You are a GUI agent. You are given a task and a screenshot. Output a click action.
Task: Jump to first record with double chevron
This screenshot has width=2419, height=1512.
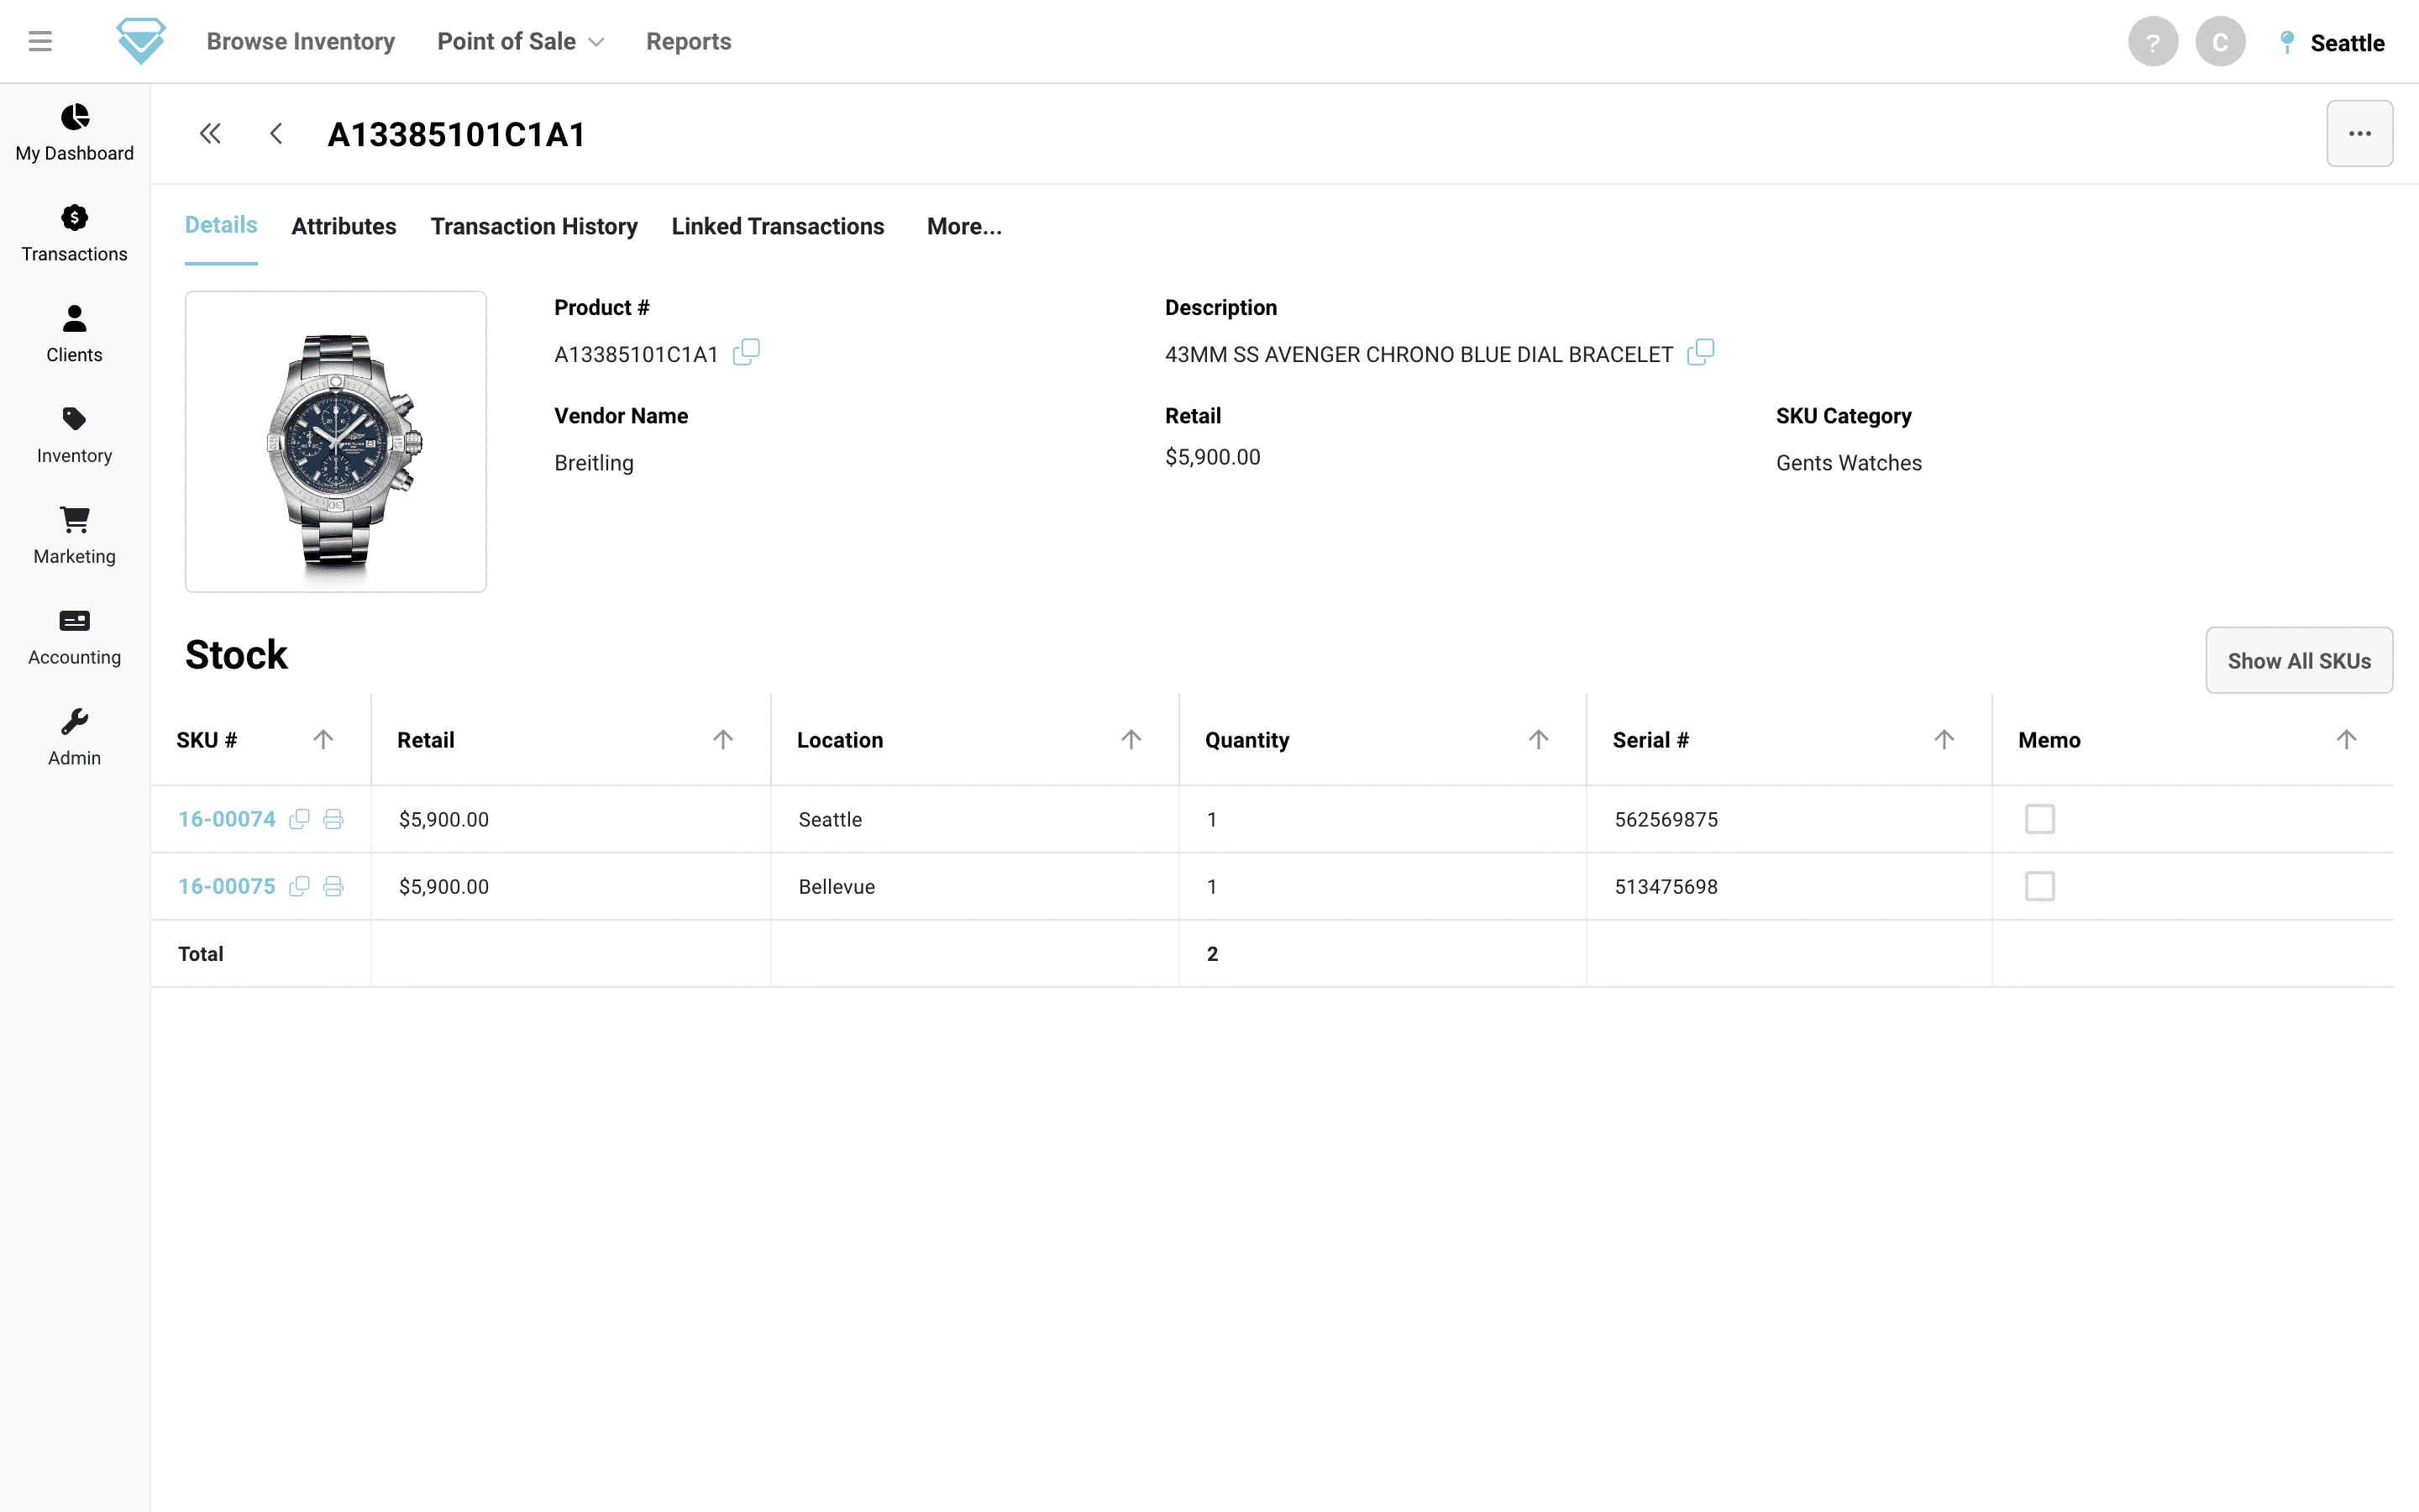(x=210, y=134)
